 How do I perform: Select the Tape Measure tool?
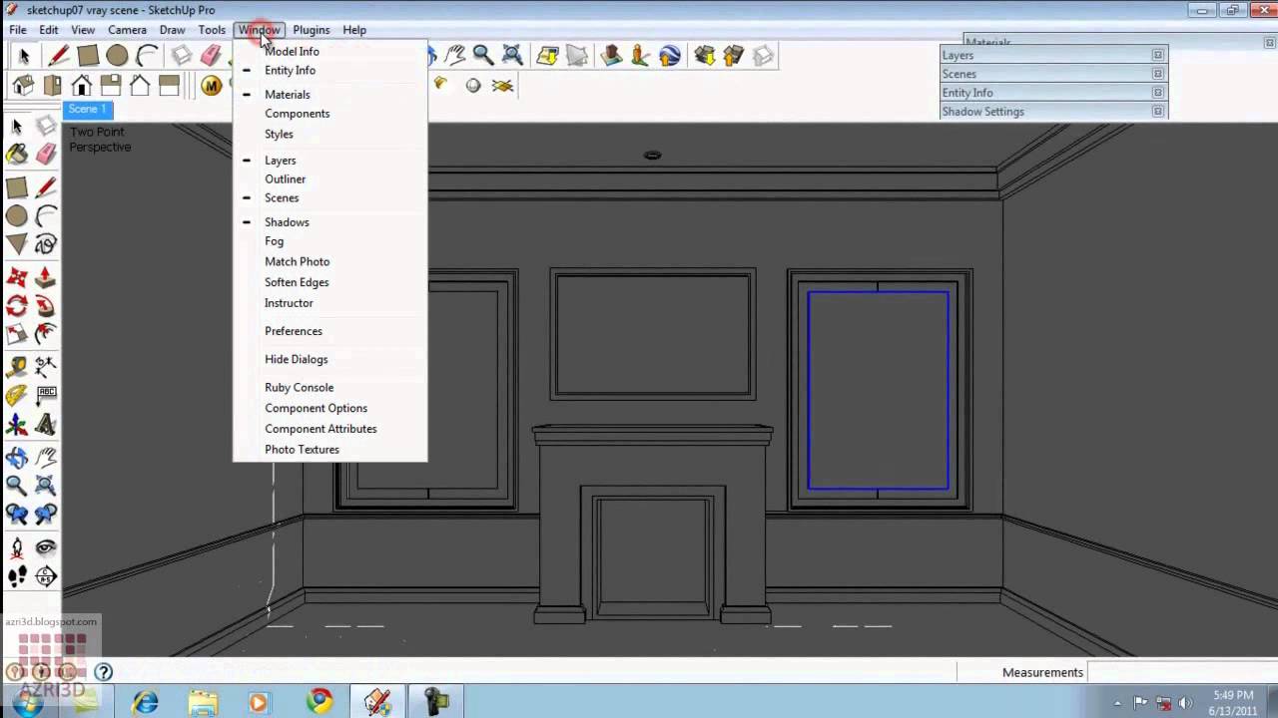[17, 367]
